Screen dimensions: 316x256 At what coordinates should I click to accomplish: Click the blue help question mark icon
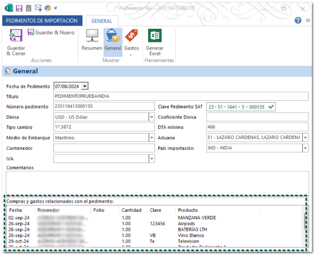[x=298, y=21]
